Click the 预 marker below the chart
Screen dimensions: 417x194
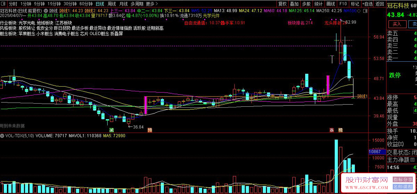pos(150,130)
